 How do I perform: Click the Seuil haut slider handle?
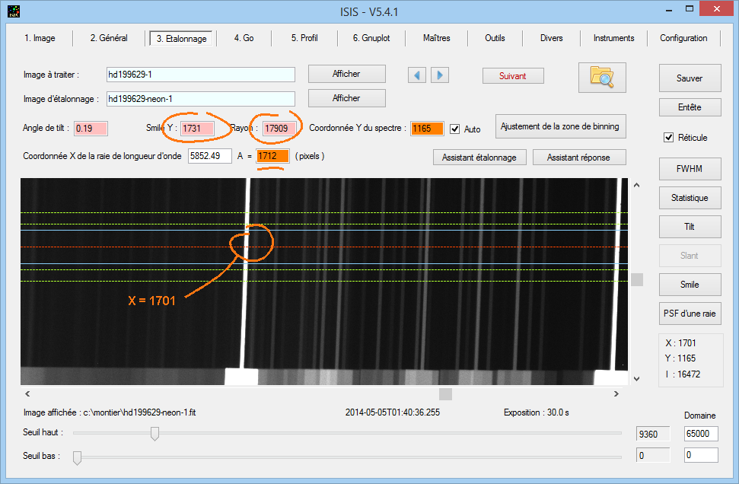pyautogui.click(x=154, y=433)
